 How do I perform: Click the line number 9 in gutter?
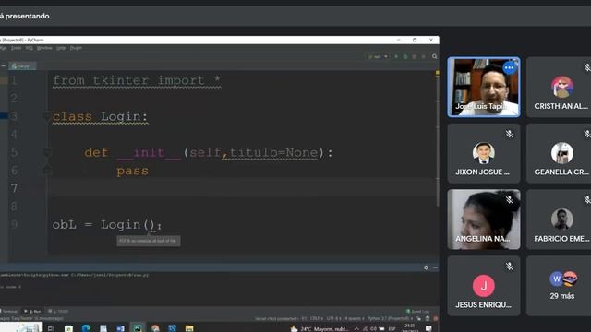[x=14, y=225]
